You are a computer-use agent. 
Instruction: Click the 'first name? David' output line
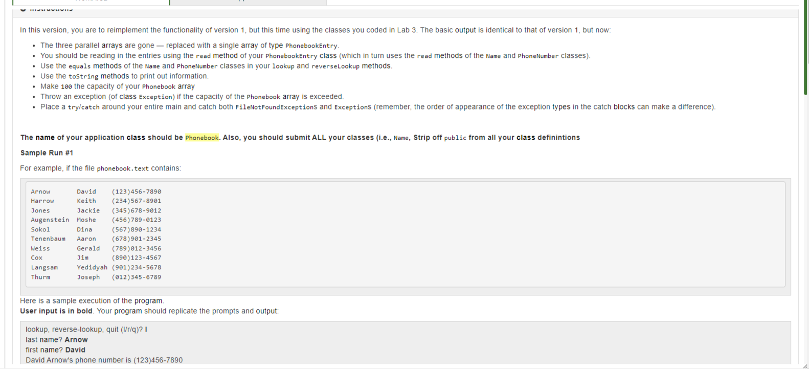point(55,350)
